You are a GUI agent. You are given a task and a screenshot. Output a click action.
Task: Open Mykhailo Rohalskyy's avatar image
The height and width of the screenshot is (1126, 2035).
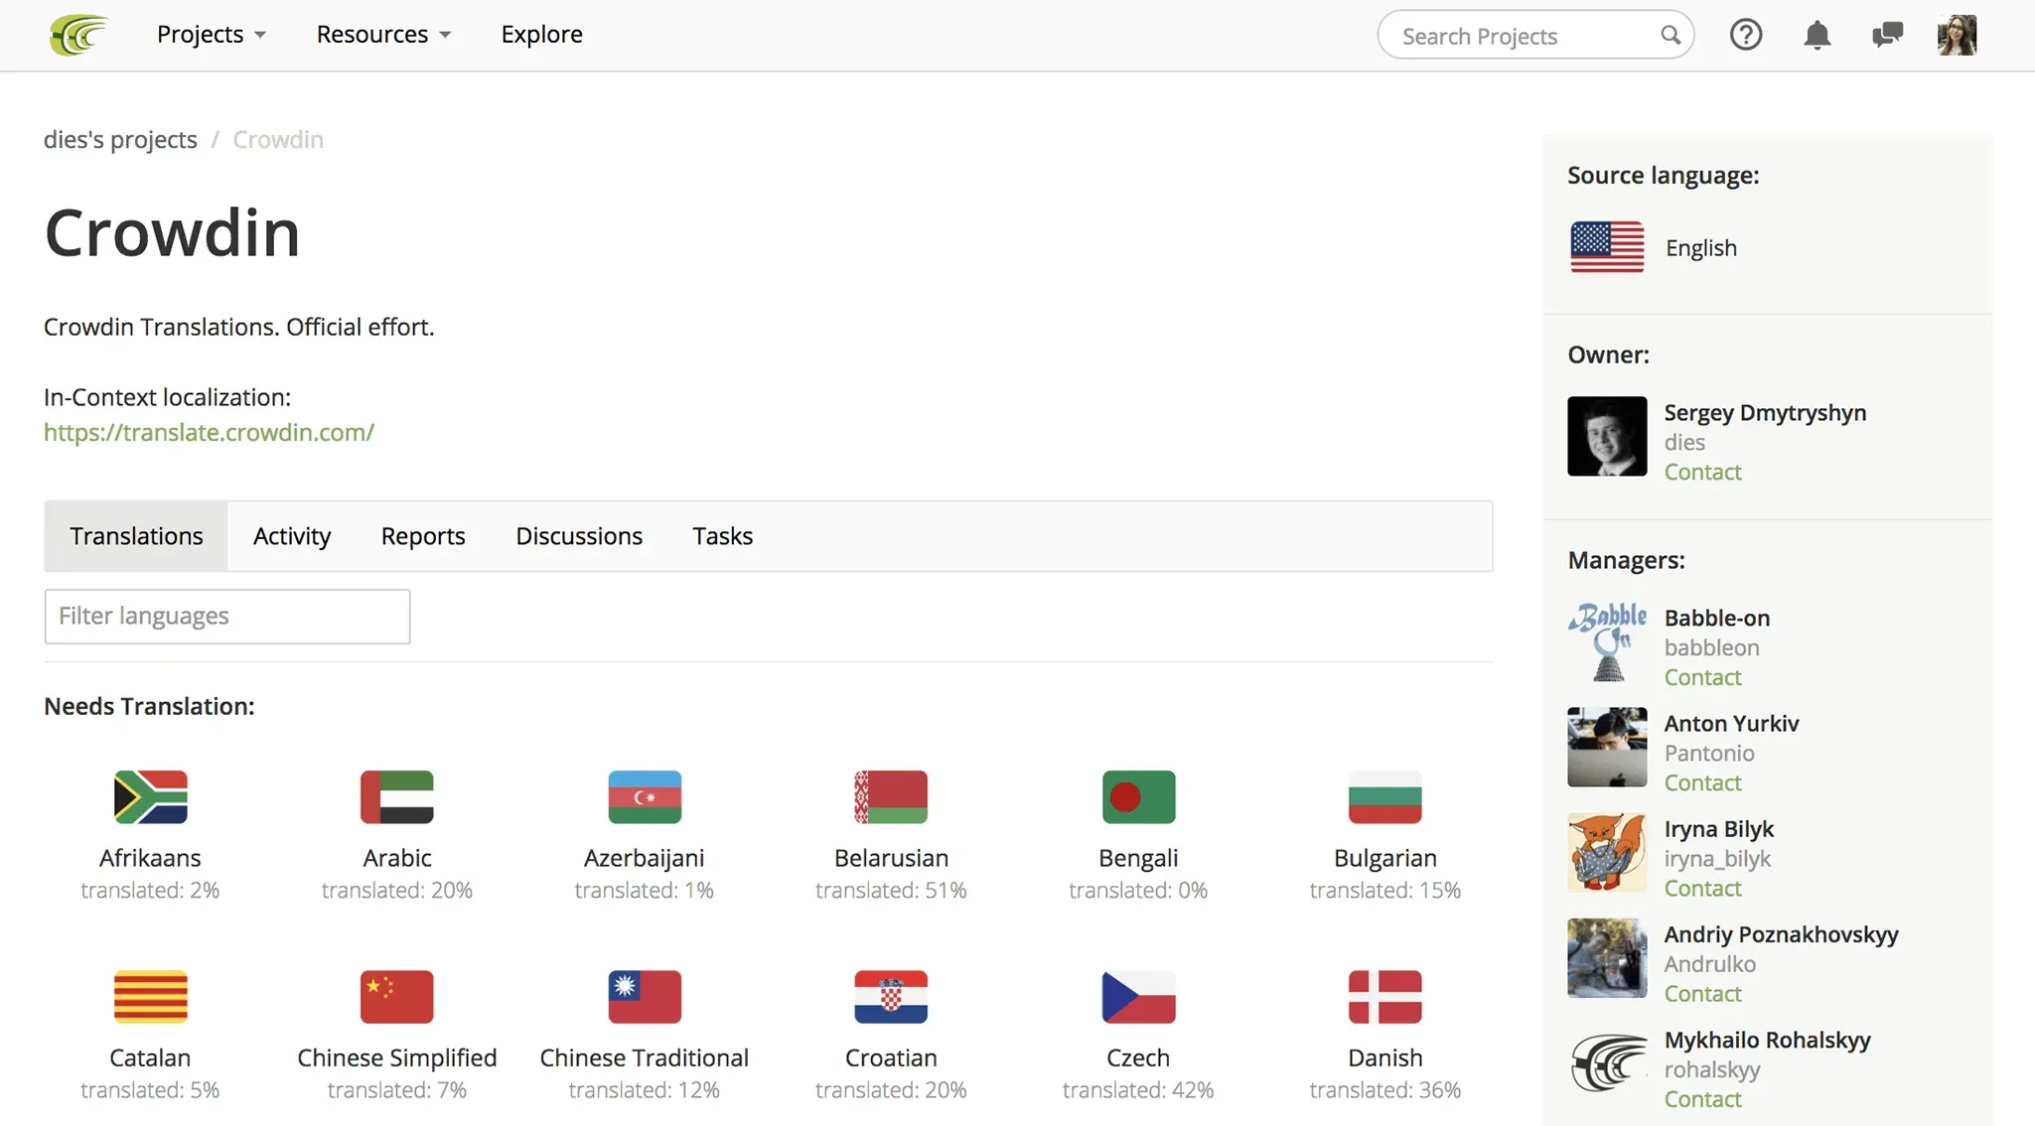coord(1607,1062)
